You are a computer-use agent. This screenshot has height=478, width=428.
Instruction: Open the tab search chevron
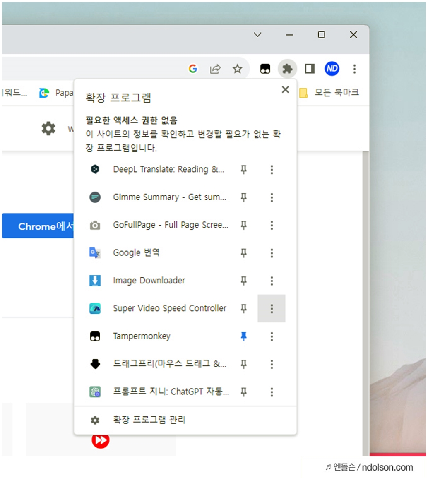(x=257, y=35)
